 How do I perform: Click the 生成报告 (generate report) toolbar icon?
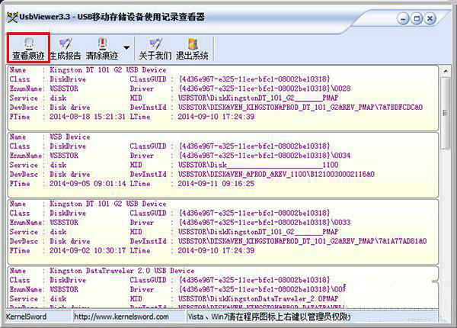pyautogui.click(x=66, y=48)
